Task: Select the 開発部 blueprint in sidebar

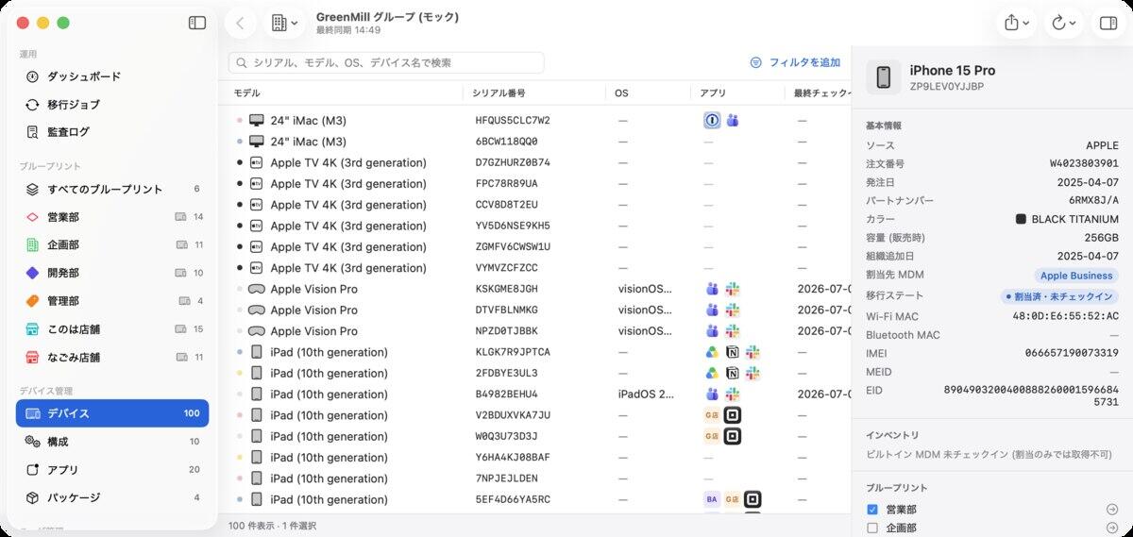Action: (x=112, y=273)
